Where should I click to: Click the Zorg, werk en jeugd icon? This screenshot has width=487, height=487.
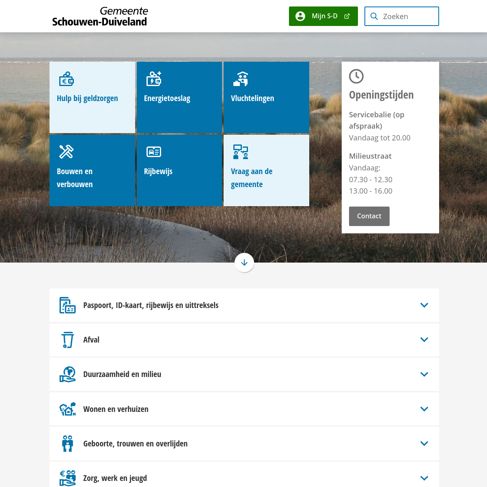tap(67, 478)
